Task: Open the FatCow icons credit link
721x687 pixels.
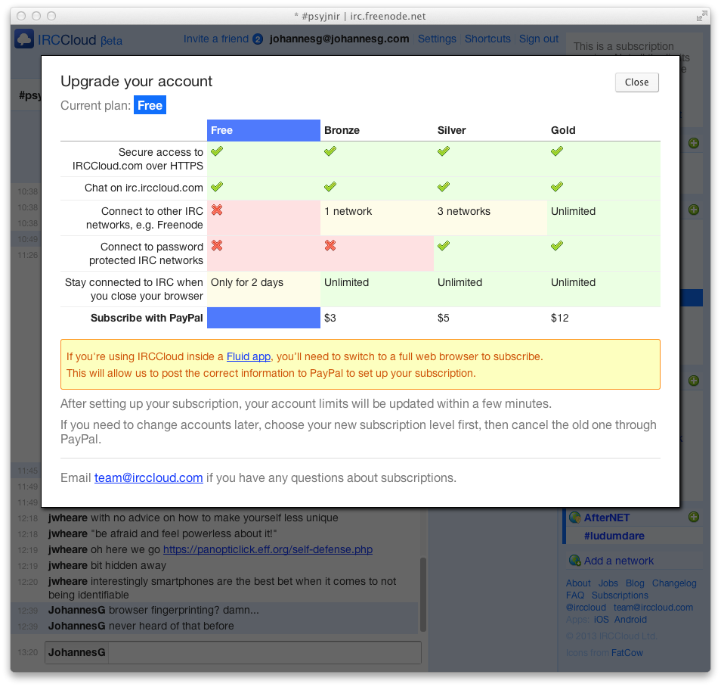Action: pos(627,652)
